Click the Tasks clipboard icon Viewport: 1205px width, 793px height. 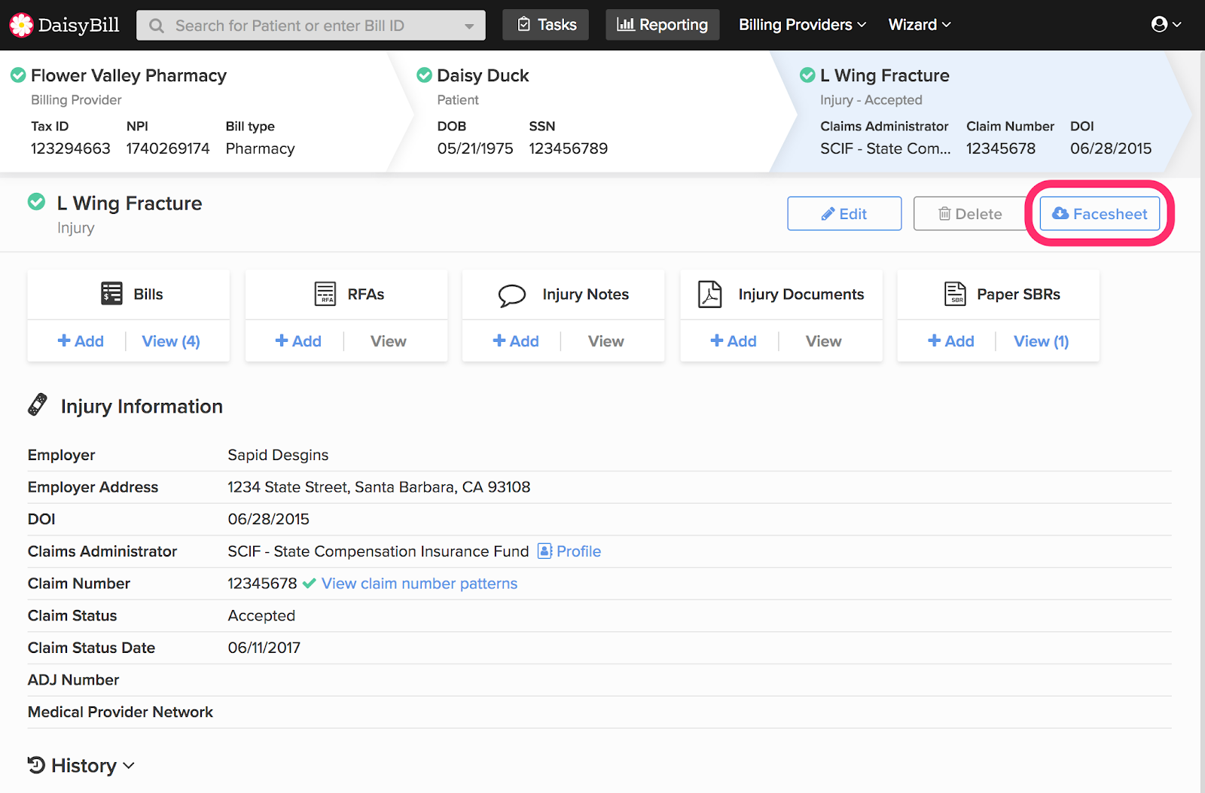(x=524, y=25)
